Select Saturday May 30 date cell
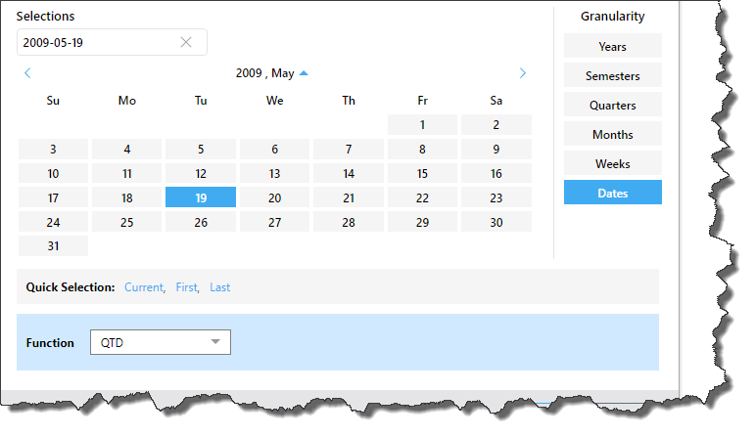755x436 pixels. (x=496, y=222)
